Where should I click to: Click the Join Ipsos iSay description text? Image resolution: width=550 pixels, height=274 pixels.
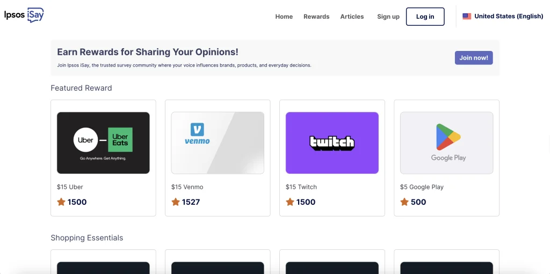(184, 65)
